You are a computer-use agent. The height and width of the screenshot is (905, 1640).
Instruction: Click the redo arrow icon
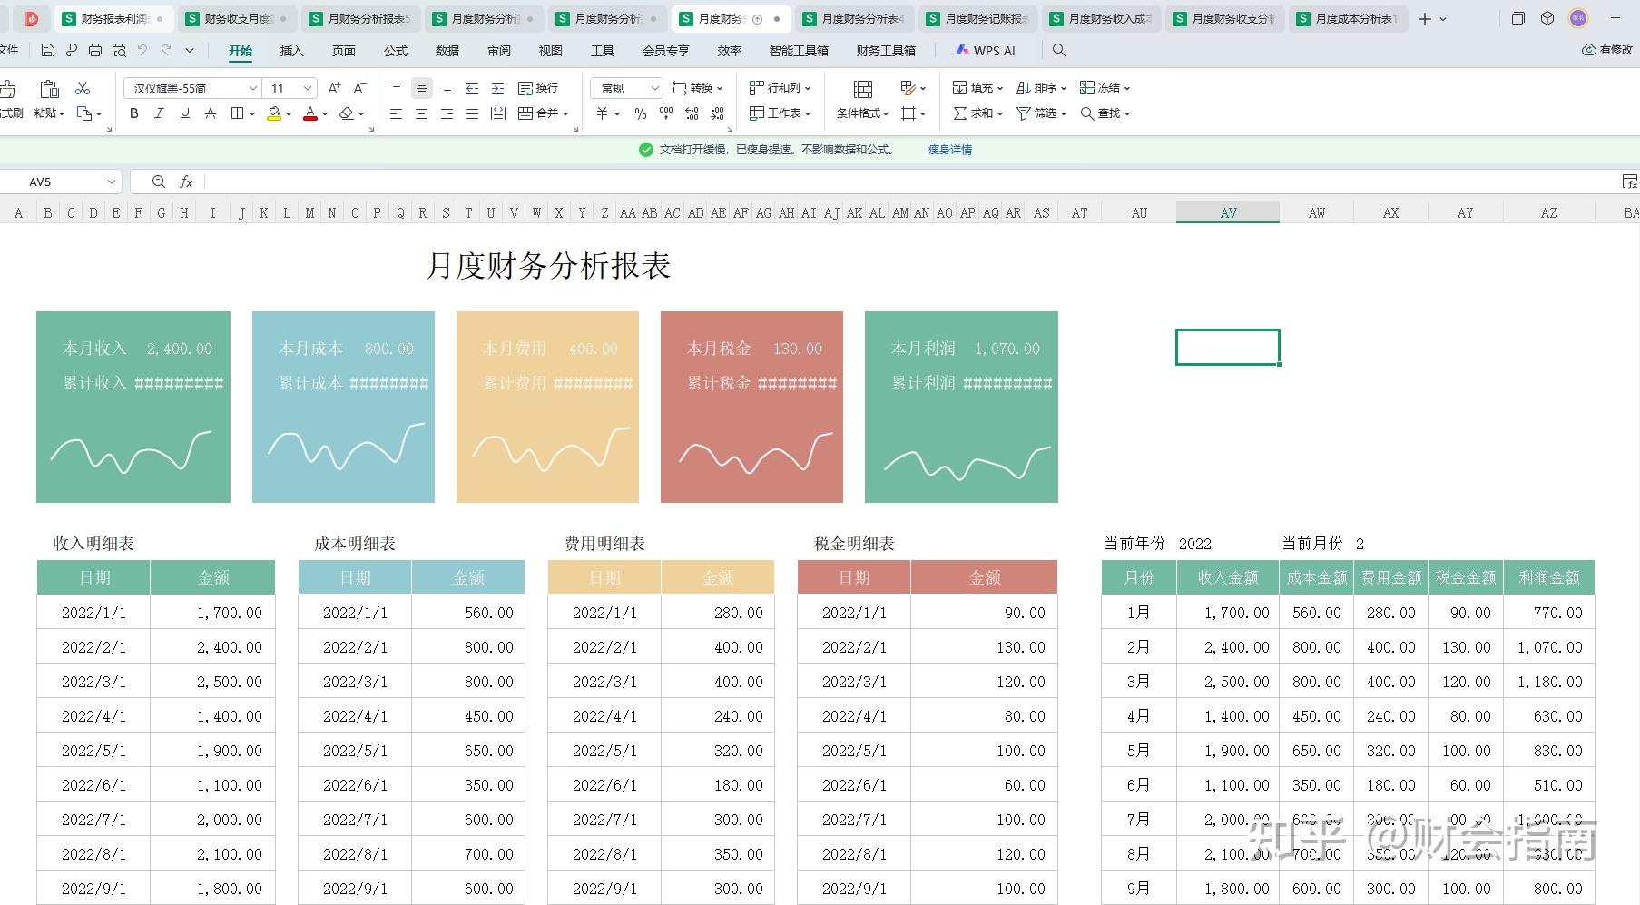pyautogui.click(x=166, y=51)
